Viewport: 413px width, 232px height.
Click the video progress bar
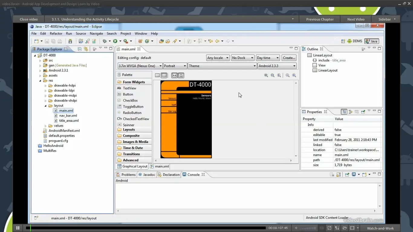(x=146, y=228)
